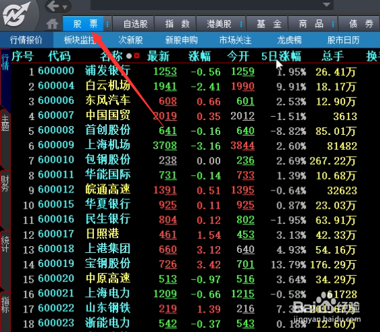Select the 上港集团 stock name
Screen dimensions: 380x332
click(107, 249)
